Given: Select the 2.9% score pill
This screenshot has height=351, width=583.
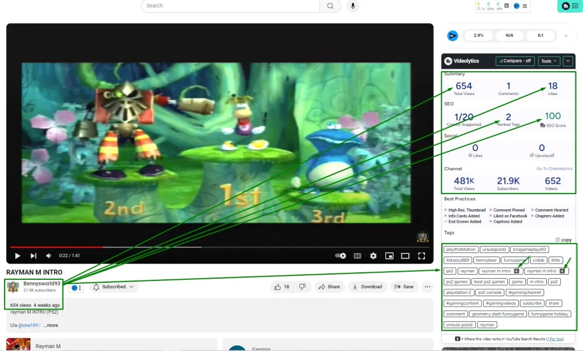Looking at the screenshot, I should [479, 36].
